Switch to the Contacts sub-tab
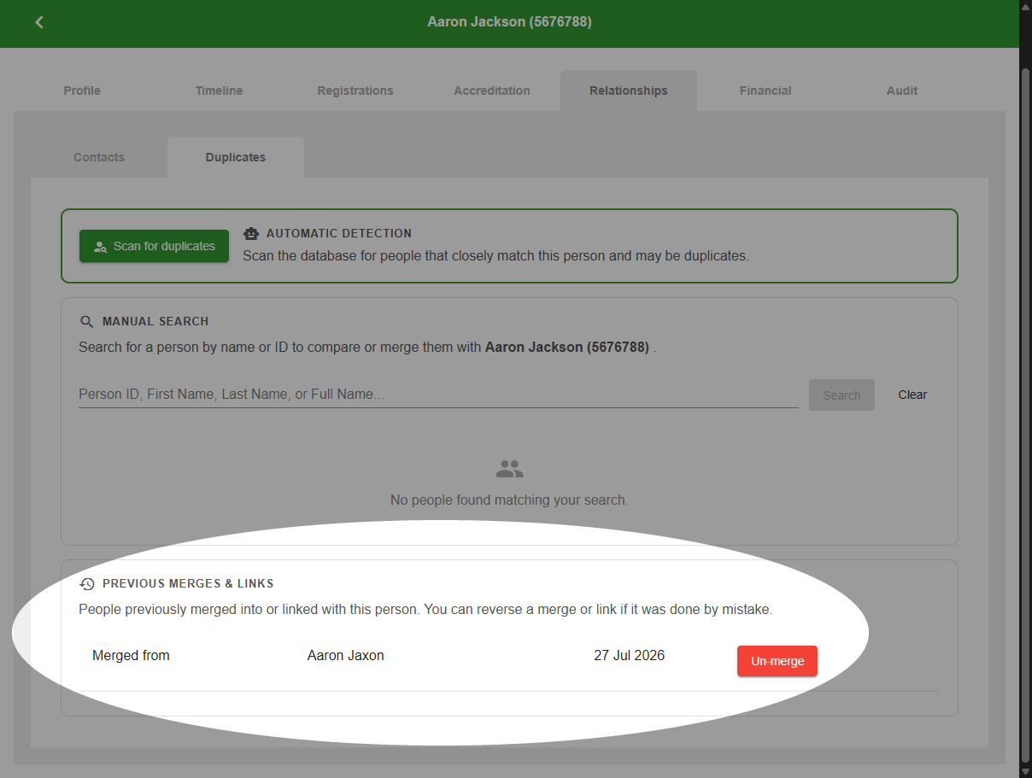Screen dimensions: 1032x778 pyautogui.click(x=99, y=157)
